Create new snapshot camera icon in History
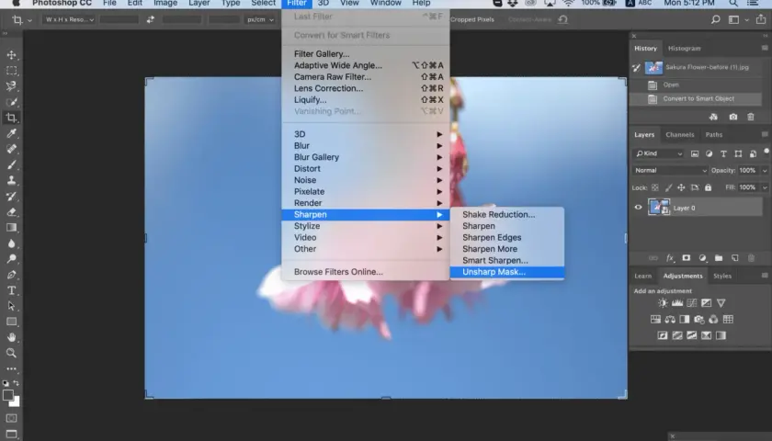The width and height of the screenshot is (772, 441). [x=733, y=117]
